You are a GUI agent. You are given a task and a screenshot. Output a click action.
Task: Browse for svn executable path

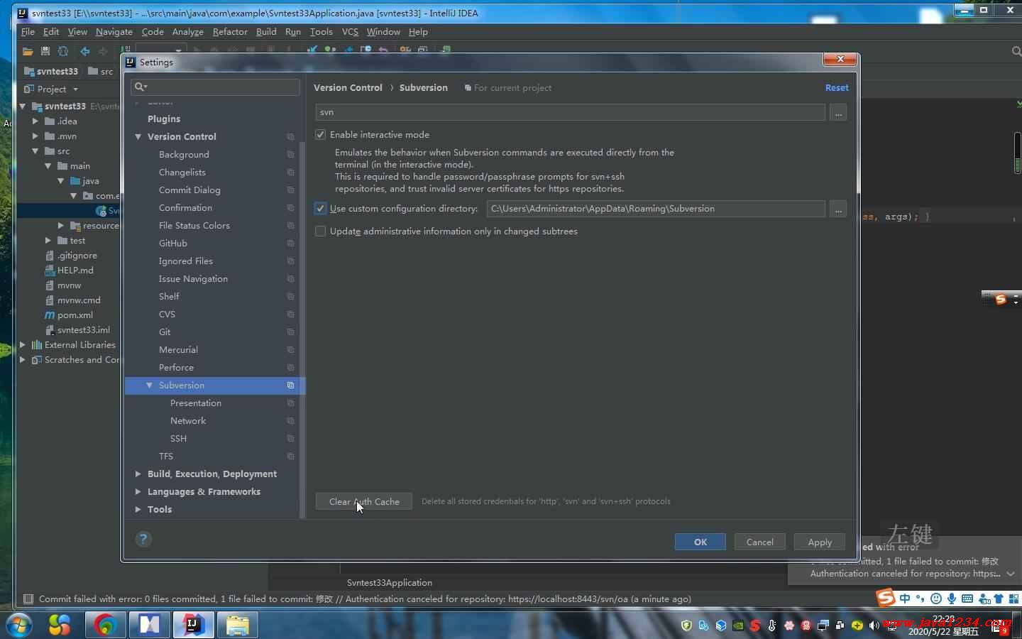pos(838,113)
